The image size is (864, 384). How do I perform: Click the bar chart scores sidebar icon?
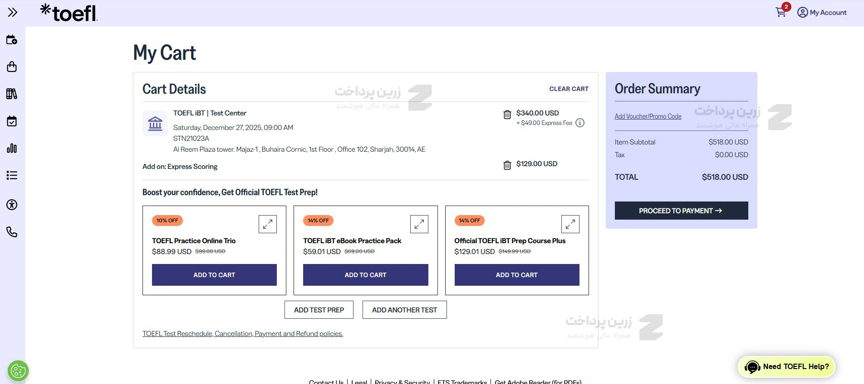pos(12,148)
